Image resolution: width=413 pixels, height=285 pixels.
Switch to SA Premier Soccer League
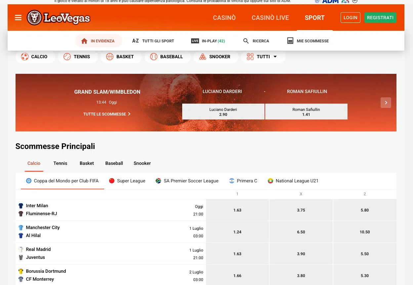click(x=187, y=181)
